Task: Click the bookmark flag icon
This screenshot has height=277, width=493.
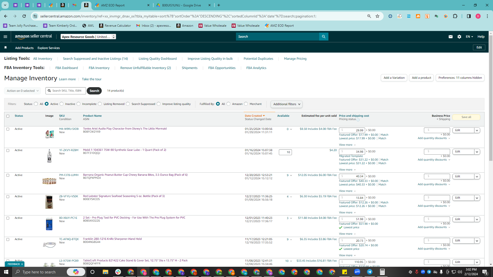Action: [x=6, y=48]
